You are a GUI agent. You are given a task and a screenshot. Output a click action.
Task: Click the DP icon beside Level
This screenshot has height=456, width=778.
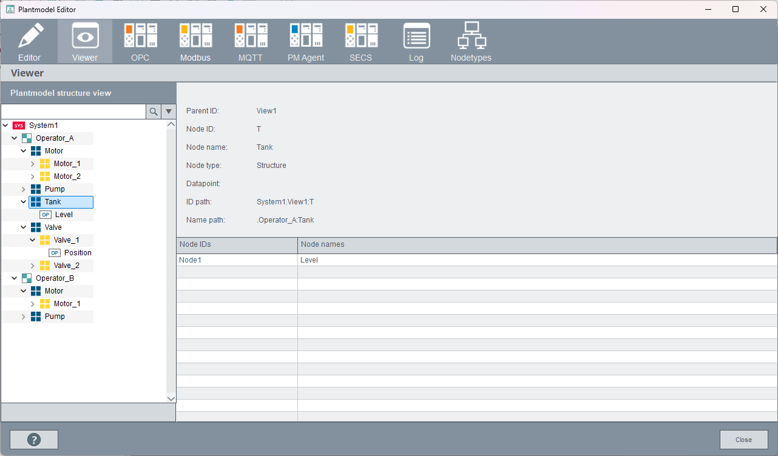(46, 215)
